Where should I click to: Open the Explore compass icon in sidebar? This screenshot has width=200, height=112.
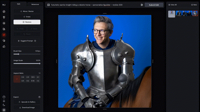[4, 12]
